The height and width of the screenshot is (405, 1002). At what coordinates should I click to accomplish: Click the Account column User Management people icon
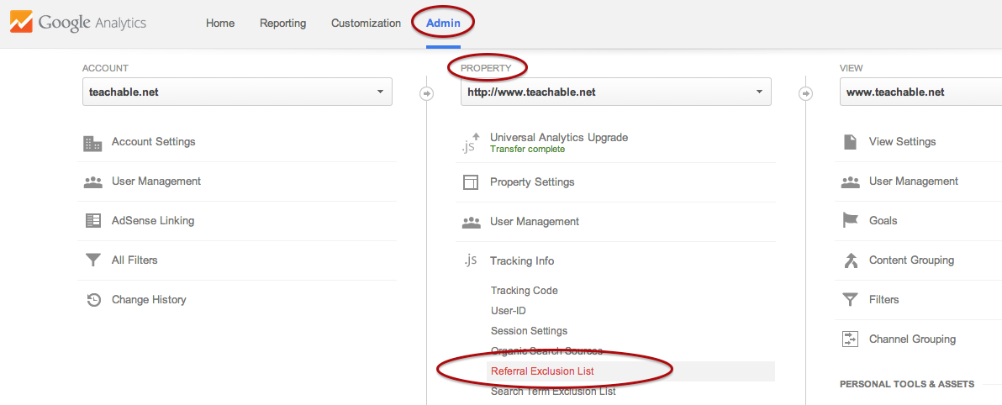pos(93,182)
